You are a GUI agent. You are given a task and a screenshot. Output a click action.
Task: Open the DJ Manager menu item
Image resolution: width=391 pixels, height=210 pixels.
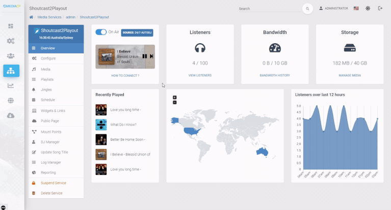pyautogui.click(x=50, y=142)
